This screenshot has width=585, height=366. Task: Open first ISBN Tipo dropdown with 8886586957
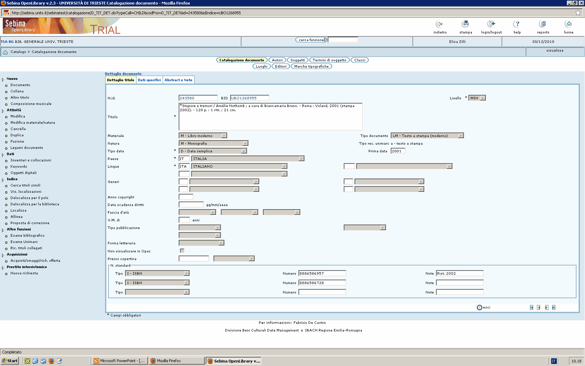(157, 273)
